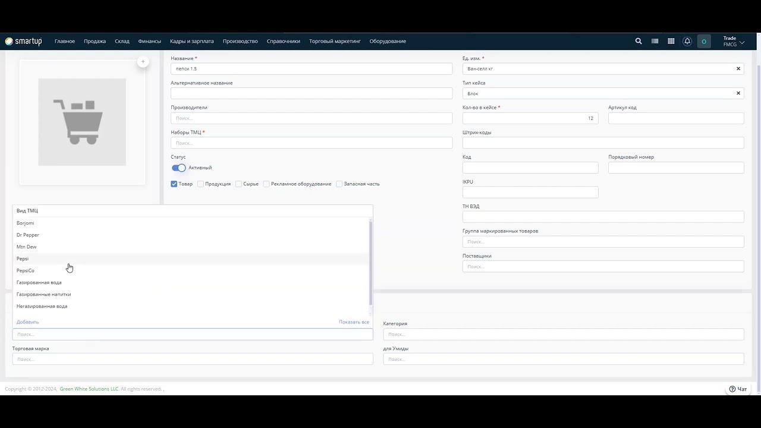The width and height of the screenshot is (761, 428).
Task: Click the IKPU input field
Action: coord(530,192)
